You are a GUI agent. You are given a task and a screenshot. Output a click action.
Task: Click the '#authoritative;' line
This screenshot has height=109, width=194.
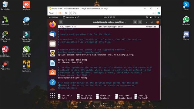pyautogui.click(x=67, y=88)
